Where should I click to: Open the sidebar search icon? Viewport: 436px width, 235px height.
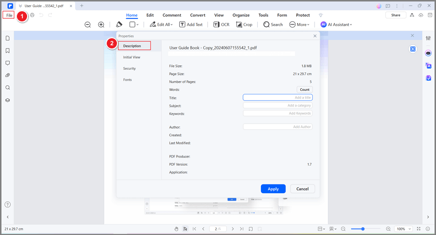coord(8,88)
